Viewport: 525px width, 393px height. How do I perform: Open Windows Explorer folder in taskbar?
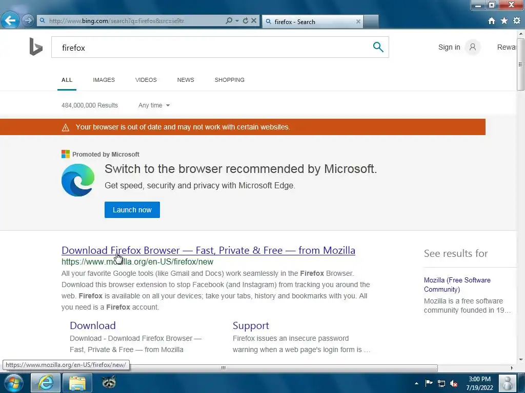(77, 383)
